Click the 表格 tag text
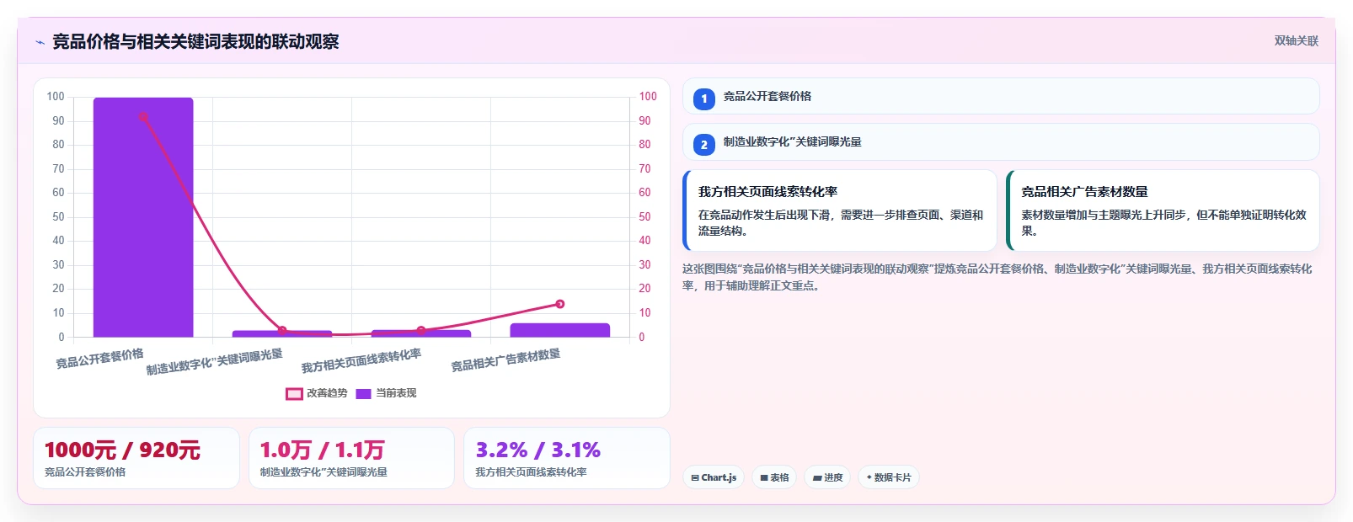 (779, 477)
